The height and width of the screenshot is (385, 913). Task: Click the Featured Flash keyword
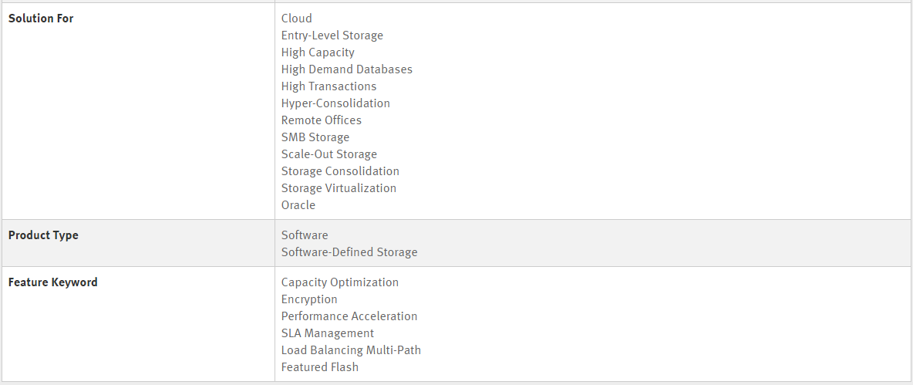click(x=320, y=367)
